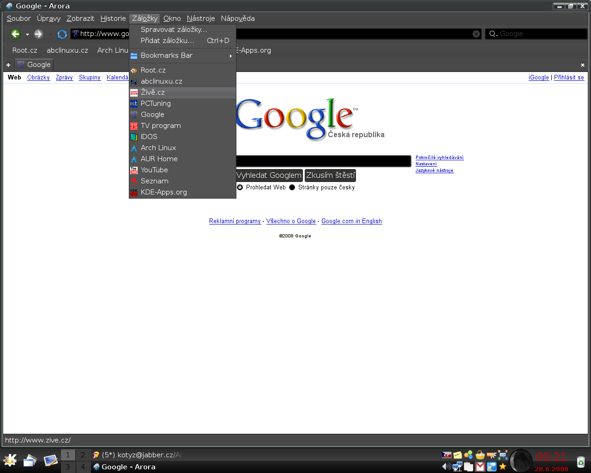Switch to kotyz@jabber.cz taskbar window
The height and width of the screenshot is (473, 591).
point(138,455)
